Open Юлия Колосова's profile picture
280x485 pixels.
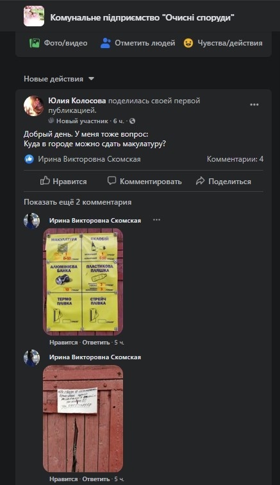(x=34, y=106)
